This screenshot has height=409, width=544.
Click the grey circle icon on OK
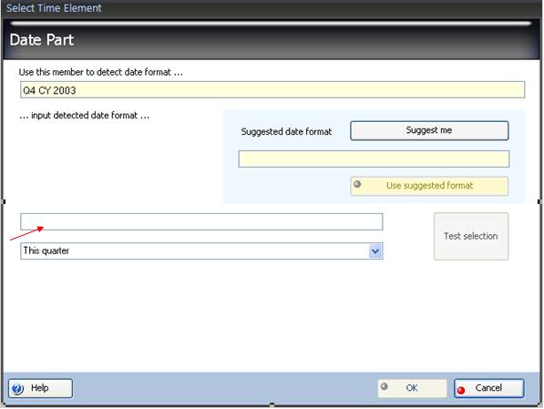[x=384, y=386]
